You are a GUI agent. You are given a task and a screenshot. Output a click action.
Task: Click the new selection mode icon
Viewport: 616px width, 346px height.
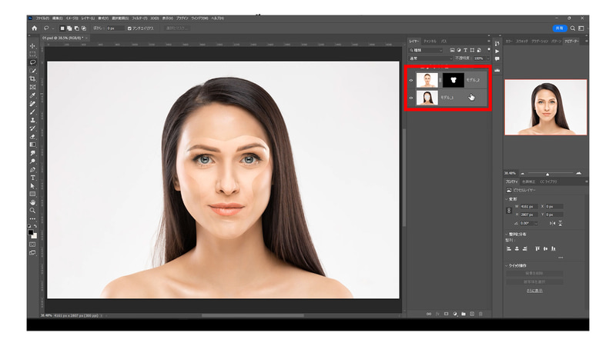(62, 28)
